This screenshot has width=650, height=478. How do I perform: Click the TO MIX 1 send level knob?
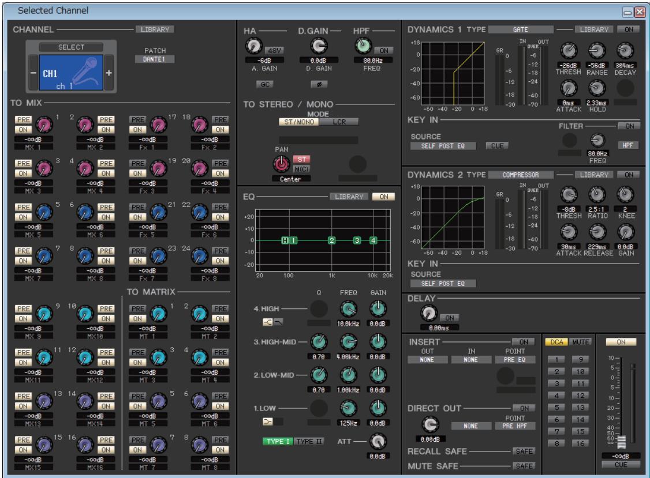pyautogui.click(x=44, y=124)
